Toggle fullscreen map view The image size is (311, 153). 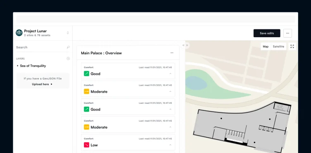(292, 46)
